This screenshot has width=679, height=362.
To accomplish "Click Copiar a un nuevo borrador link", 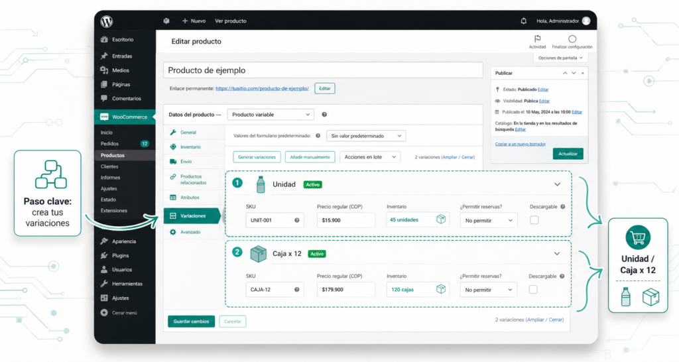I will coord(520,144).
